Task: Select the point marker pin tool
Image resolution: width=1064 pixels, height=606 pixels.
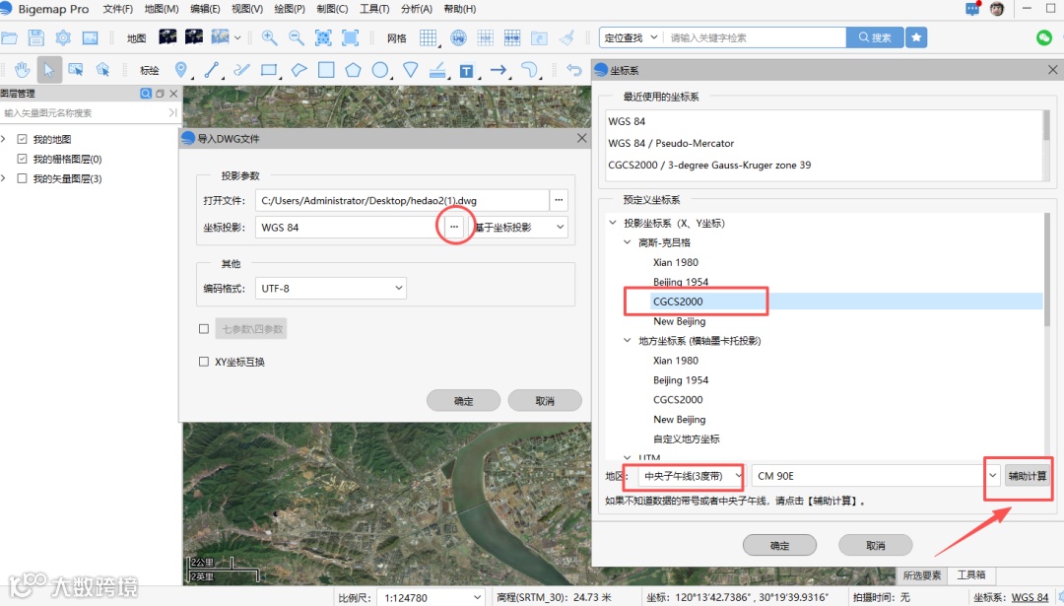Action: (180, 69)
